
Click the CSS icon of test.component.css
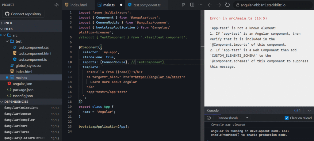click(x=15, y=48)
